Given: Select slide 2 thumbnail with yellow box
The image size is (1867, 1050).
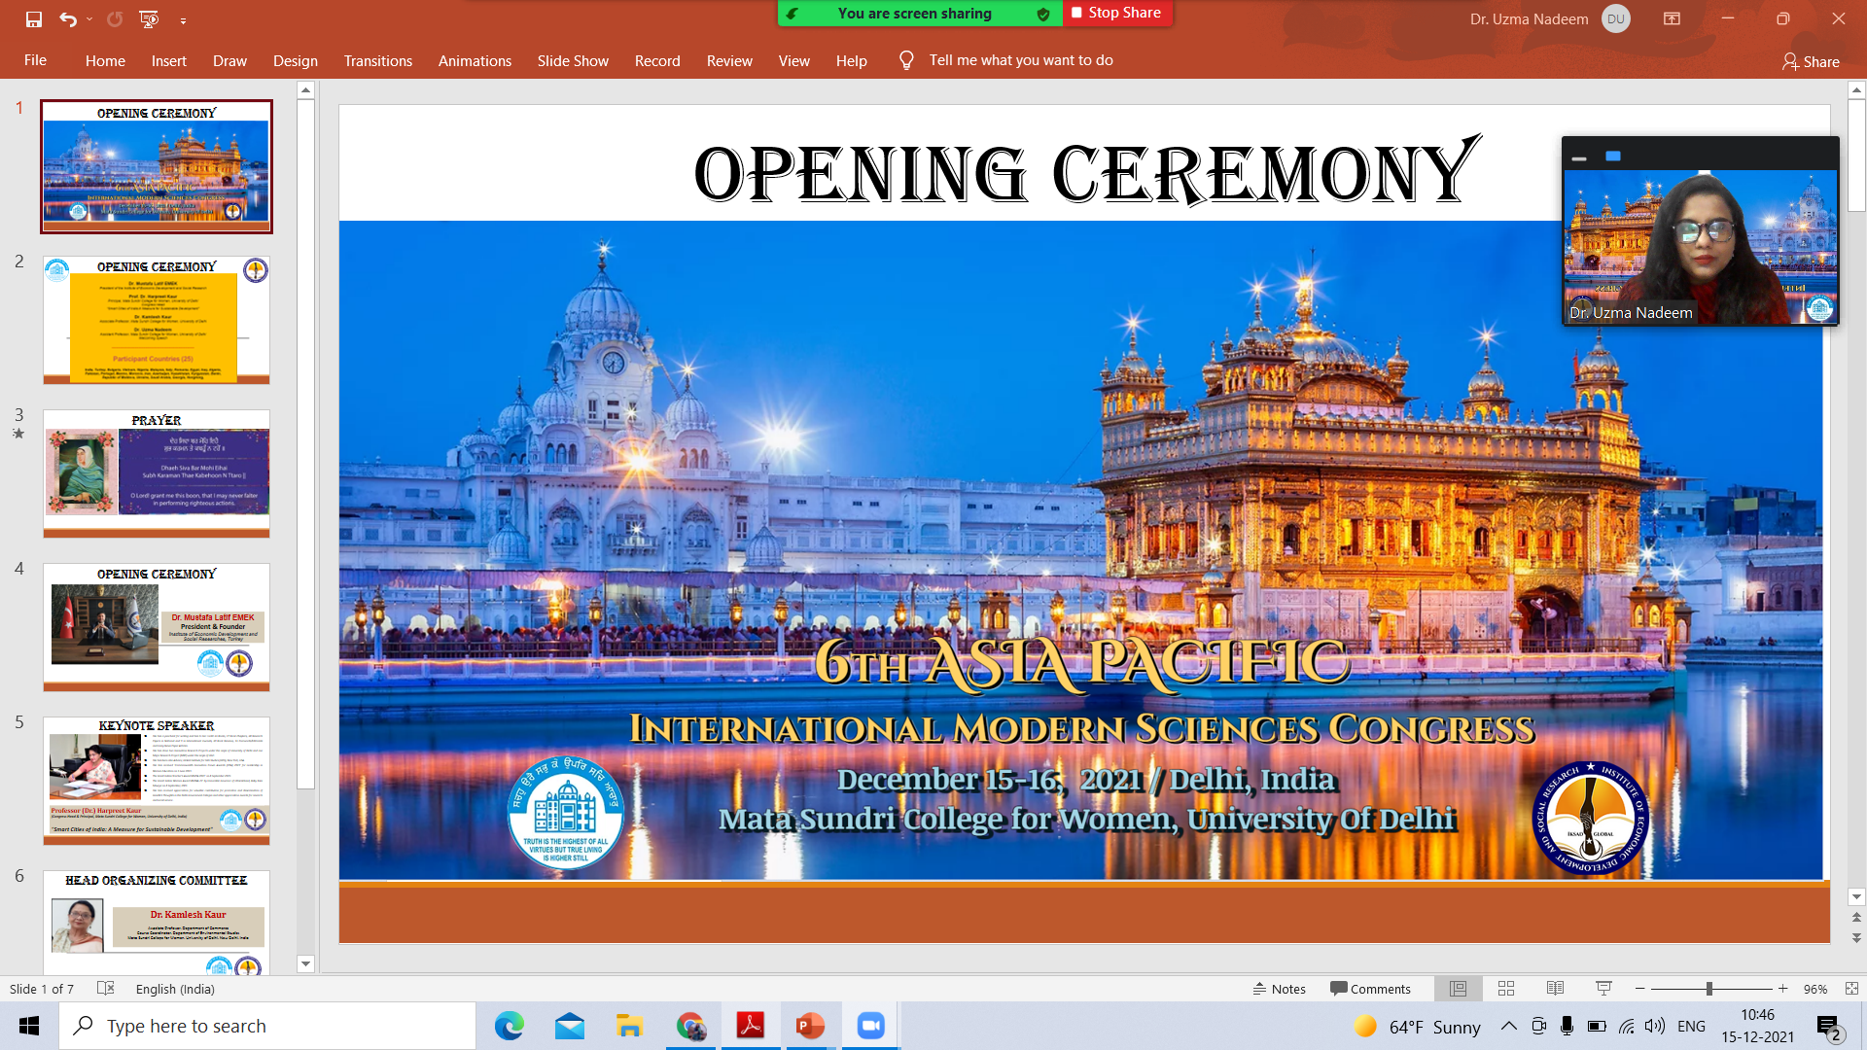Looking at the screenshot, I should click(x=157, y=320).
